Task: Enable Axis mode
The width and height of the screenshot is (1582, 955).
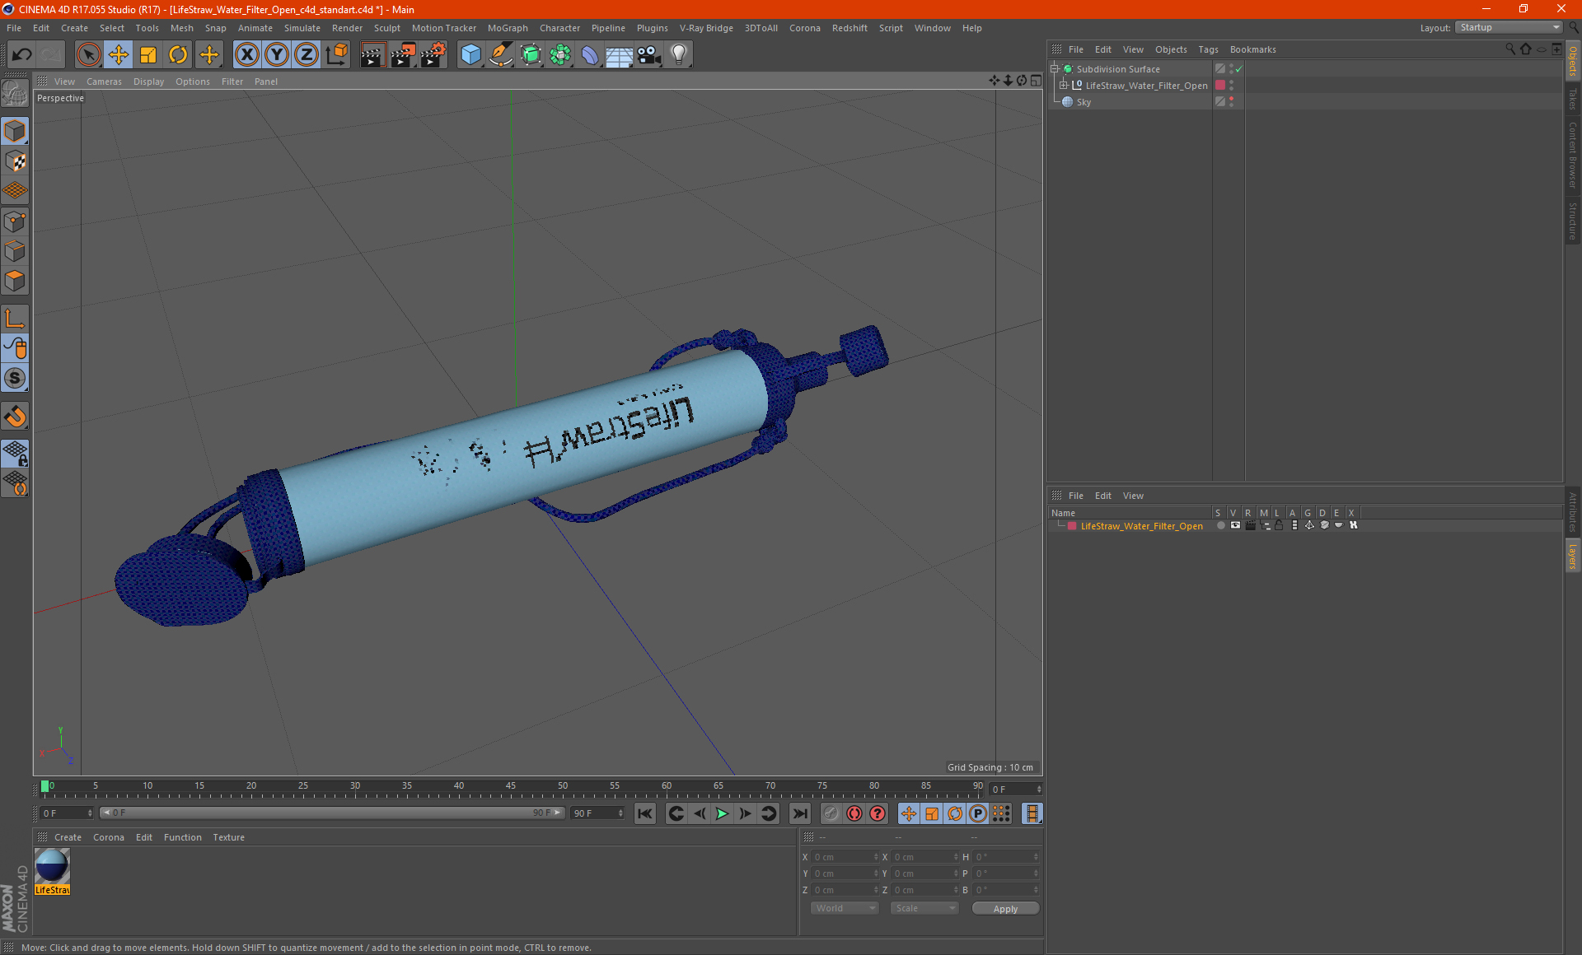Action: click(15, 319)
